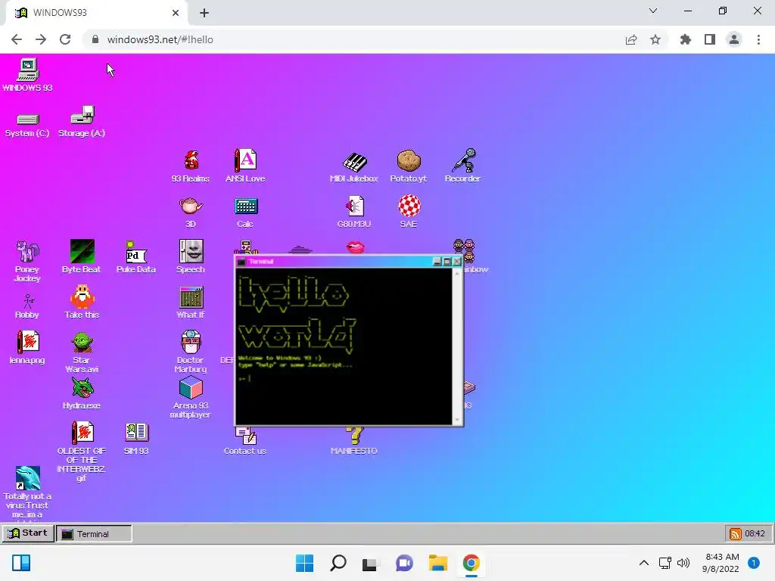775x581 pixels.
Task: Go forward in browser history
Action: point(41,39)
